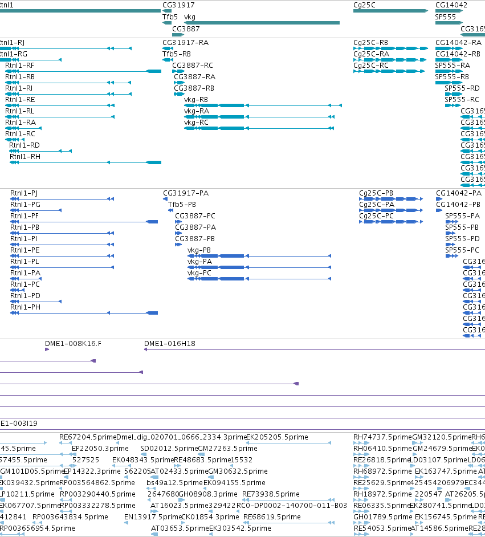485x537 pixels.
Task: Select transcript label Tfb5-RB
Action: (x=176, y=54)
